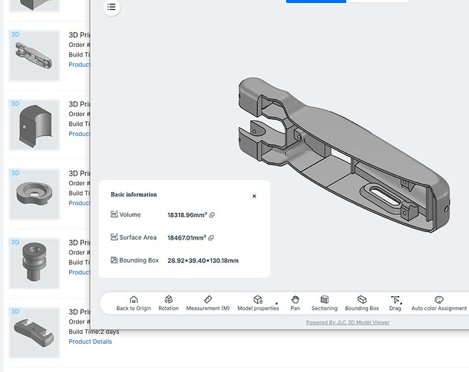Click the 28.92*39.40*130.18mm bounding box value

(x=203, y=260)
